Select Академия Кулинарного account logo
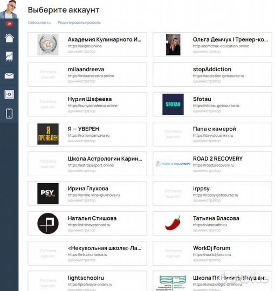The height and width of the screenshot is (291, 275). [48, 45]
